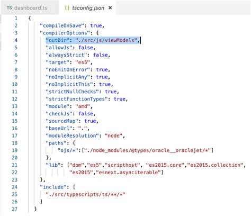Click line number 18 in gutter
Image resolution: width=251 pixels, height=216 pixels.
[x=15, y=143]
